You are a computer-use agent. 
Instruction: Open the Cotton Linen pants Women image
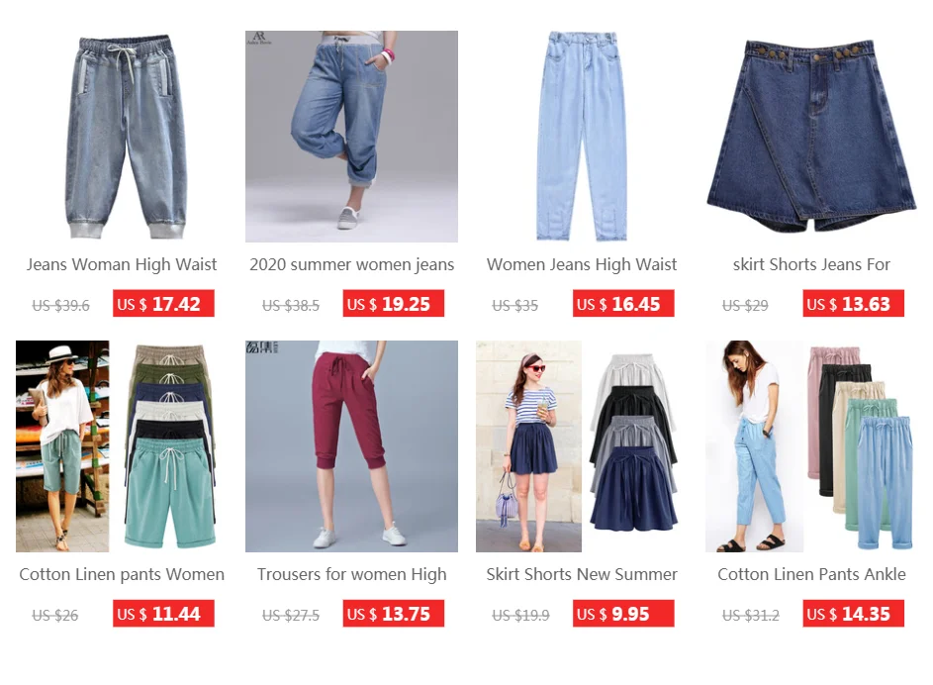122,446
